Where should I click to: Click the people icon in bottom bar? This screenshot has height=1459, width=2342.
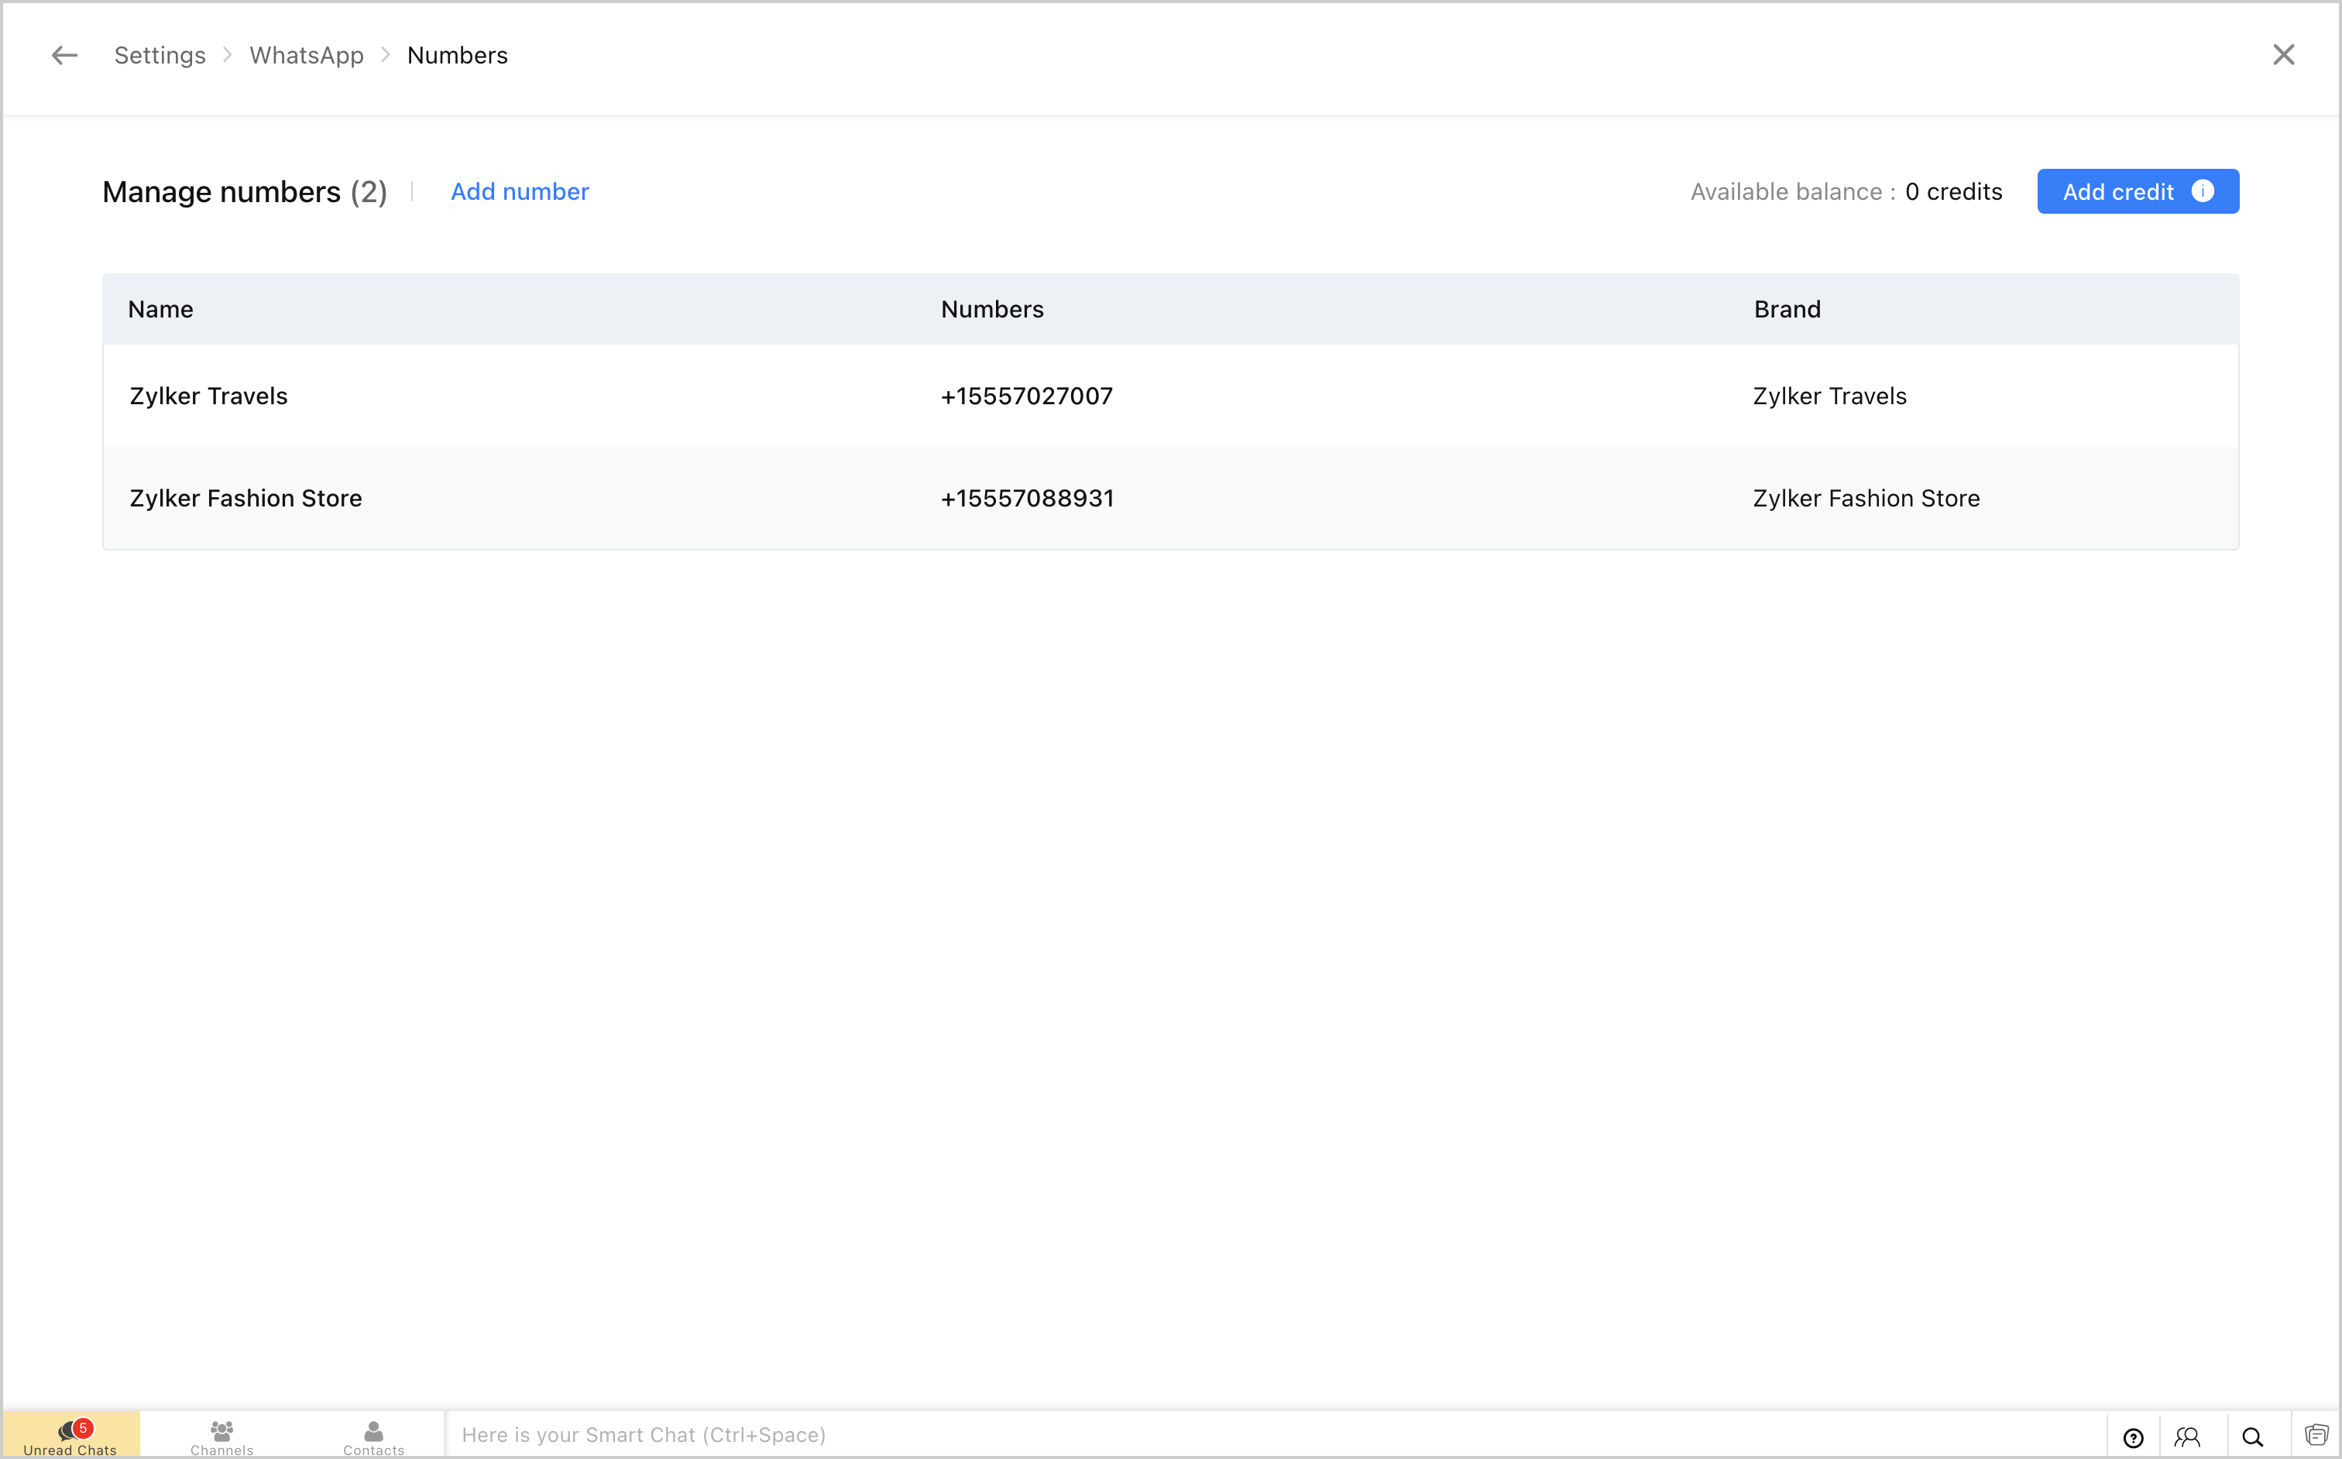pos(2186,1438)
